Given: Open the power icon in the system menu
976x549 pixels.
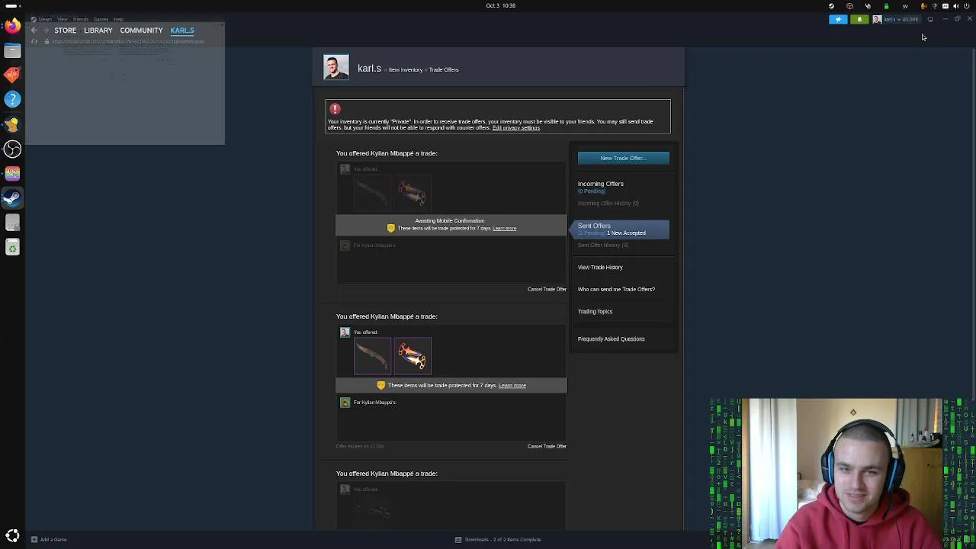Looking at the screenshot, I should point(967,6).
